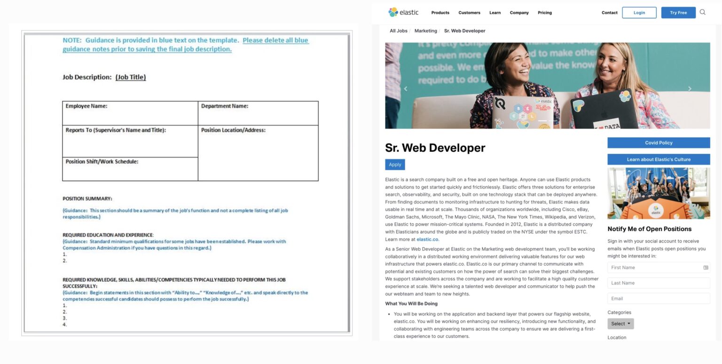Select the Learn nav item

495,13
